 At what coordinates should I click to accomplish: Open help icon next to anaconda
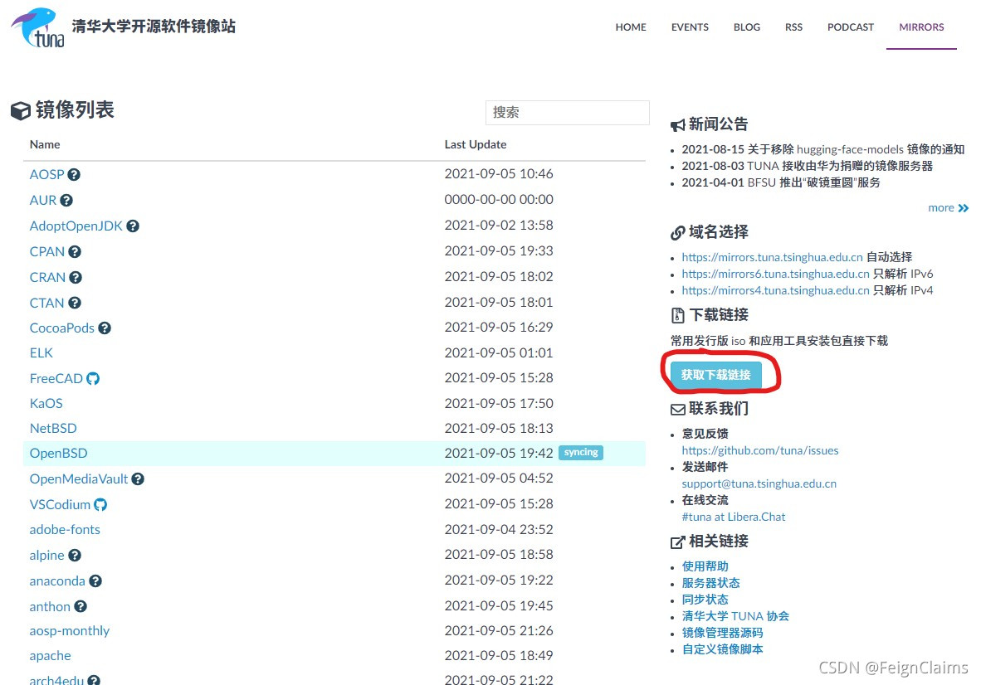point(95,581)
